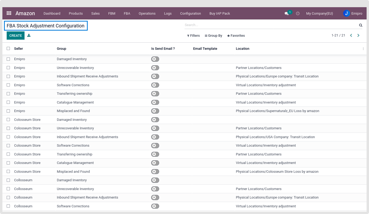Go to previous page arrow
369x214 pixels.
click(351, 35)
